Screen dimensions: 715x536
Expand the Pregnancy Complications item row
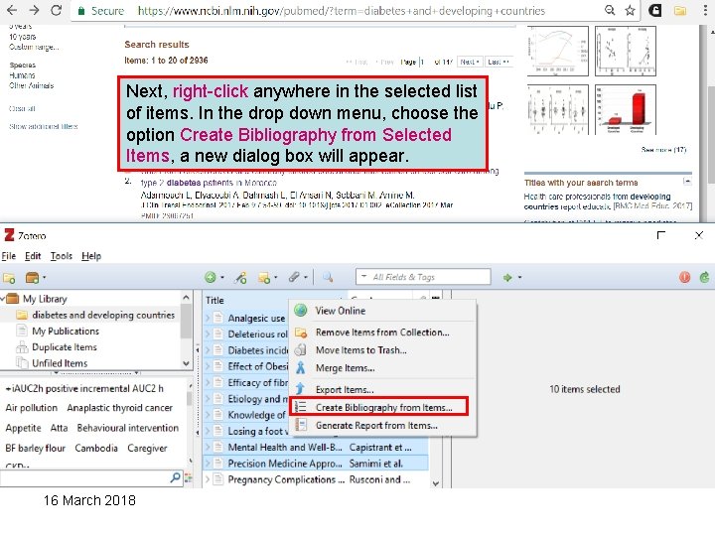click(208, 479)
